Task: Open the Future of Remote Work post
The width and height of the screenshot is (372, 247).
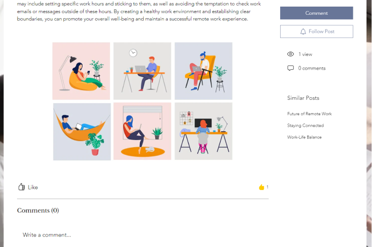Action: 309,114
